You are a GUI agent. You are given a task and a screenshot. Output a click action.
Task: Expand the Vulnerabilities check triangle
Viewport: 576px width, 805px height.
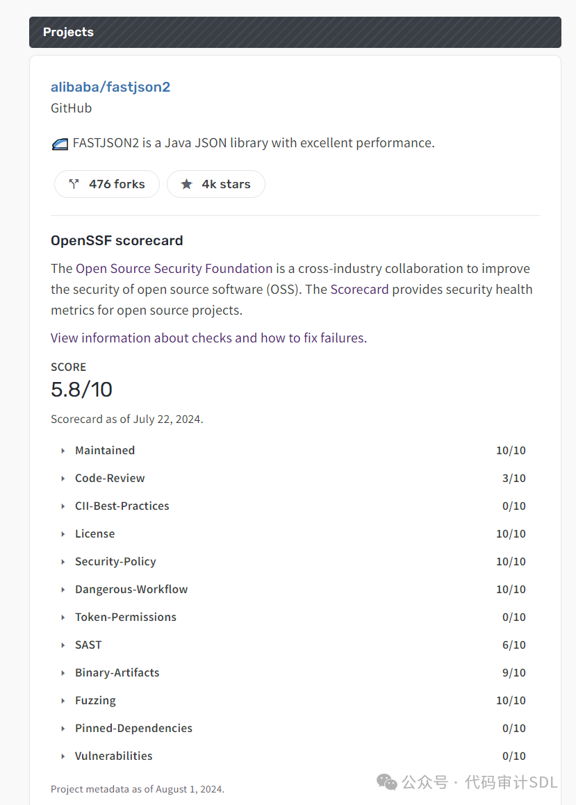(63, 756)
